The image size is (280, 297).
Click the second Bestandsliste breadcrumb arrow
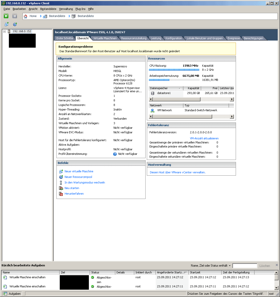click(69, 16)
